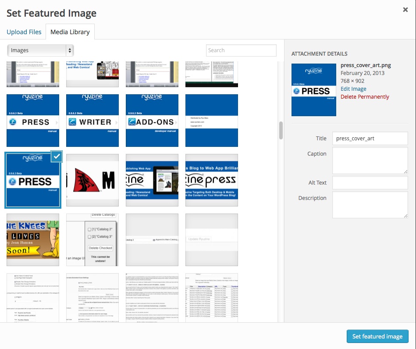Focus the Description text area
Viewport: 416px width, 349px height.
coord(370,205)
